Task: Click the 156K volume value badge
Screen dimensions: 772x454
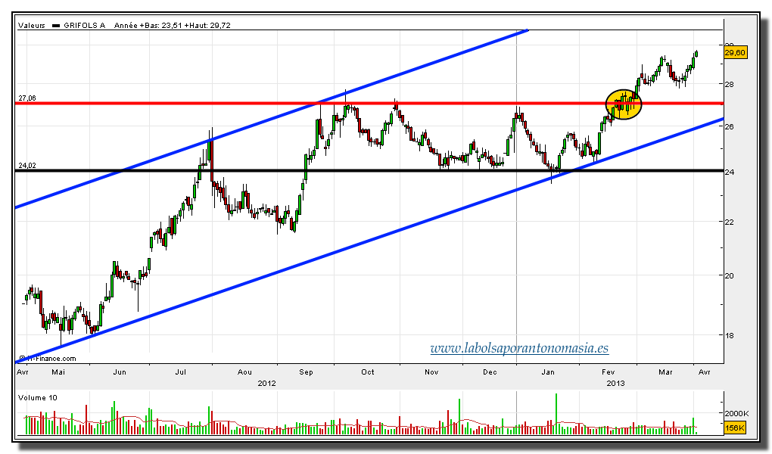Action: click(735, 428)
